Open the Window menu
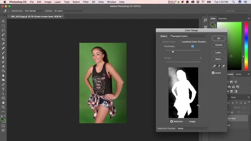Image resolution: width=251 pixels, height=141 pixels. [x=111, y=2]
